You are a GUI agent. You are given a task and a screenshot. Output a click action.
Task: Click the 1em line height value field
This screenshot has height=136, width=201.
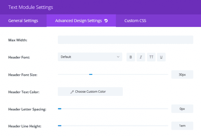[x=182, y=126]
